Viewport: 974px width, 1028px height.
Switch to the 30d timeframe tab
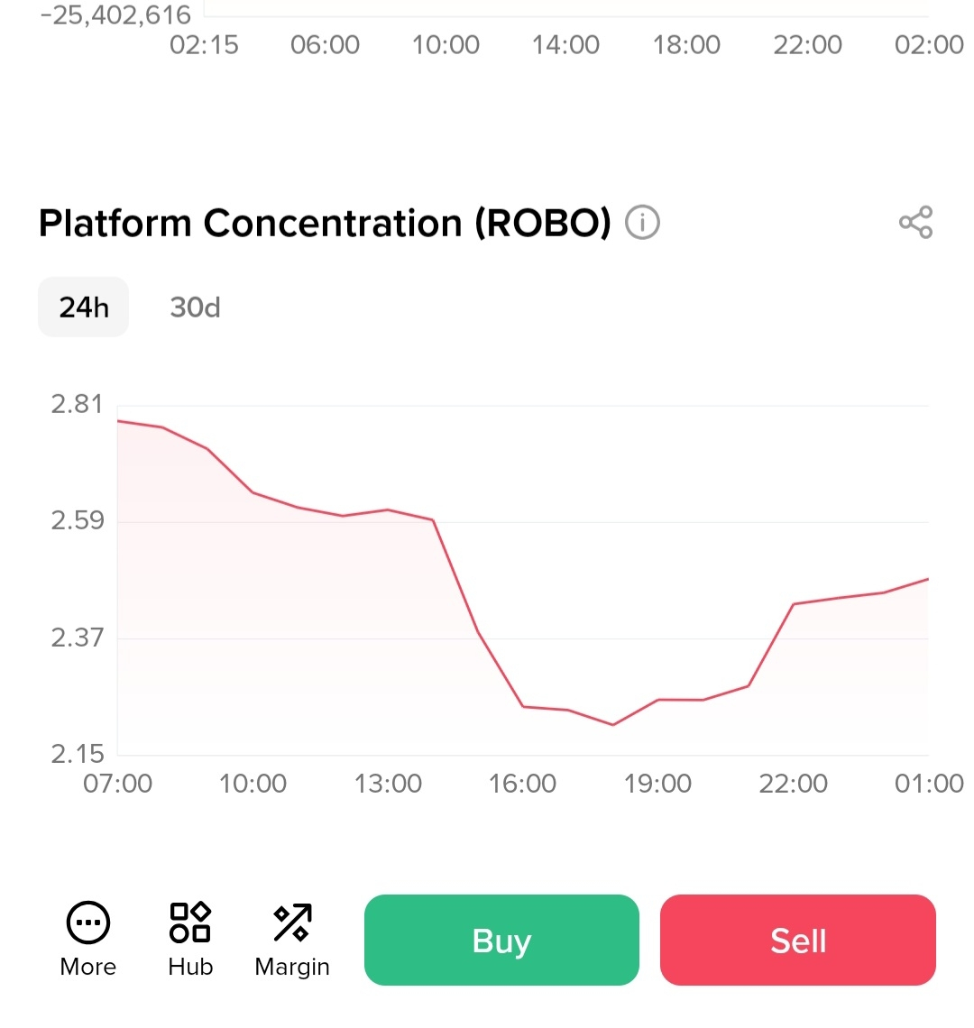pos(195,307)
